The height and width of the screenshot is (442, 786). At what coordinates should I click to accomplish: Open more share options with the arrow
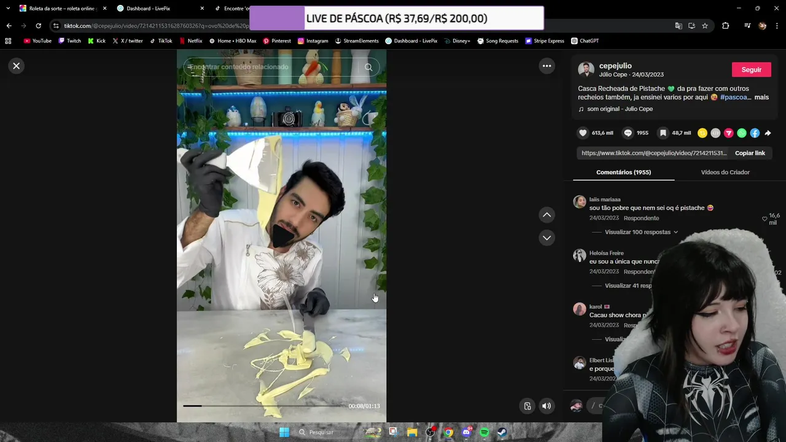[x=768, y=133]
